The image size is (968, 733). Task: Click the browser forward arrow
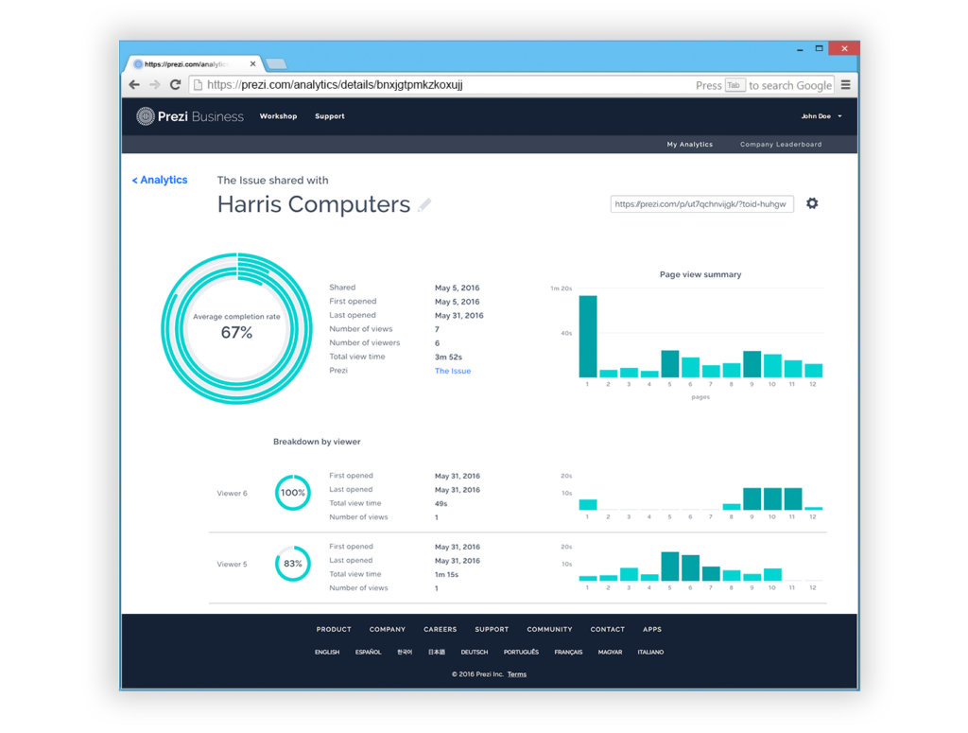tap(154, 84)
